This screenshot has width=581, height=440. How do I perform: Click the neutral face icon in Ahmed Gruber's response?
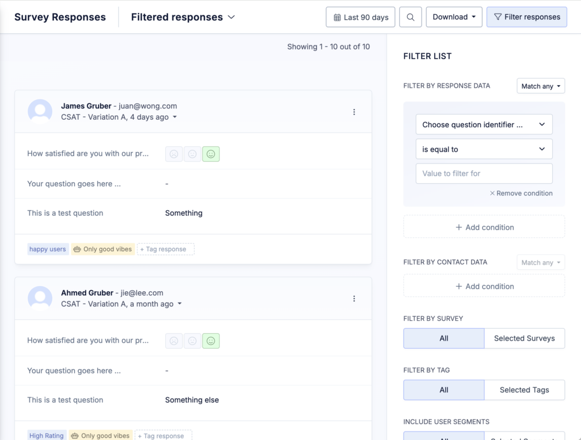point(192,341)
